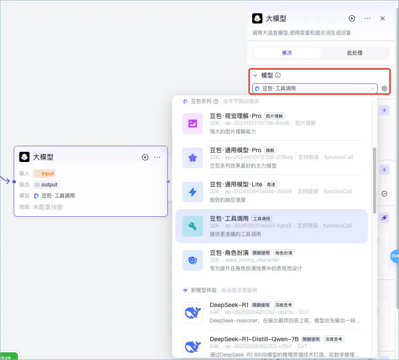Click the first plus button in side panel

(384, 110)
